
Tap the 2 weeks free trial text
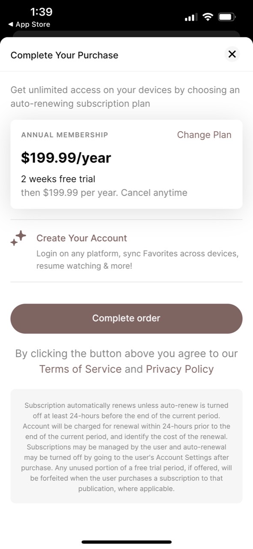[x=58, y=179]
